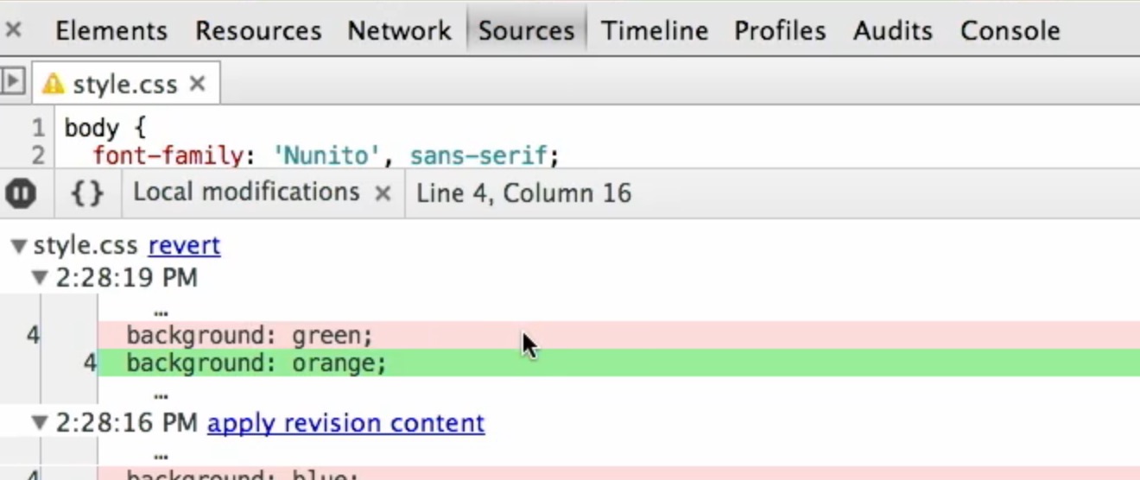Click the pretty print braces icon
Viewport: 1140px width, 480px height.
86,193
